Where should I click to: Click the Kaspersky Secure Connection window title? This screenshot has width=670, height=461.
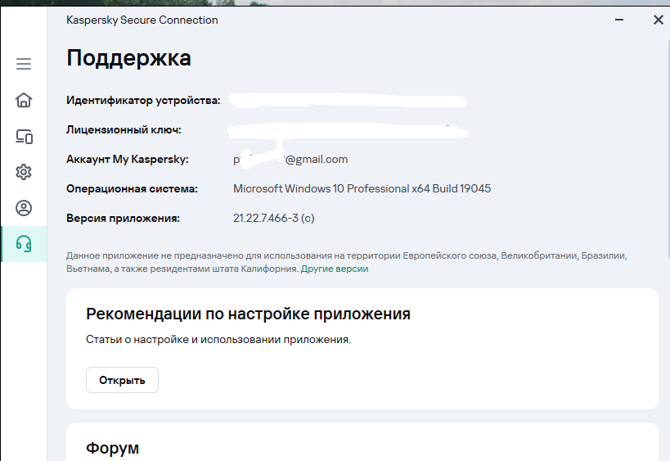point(142,20)
